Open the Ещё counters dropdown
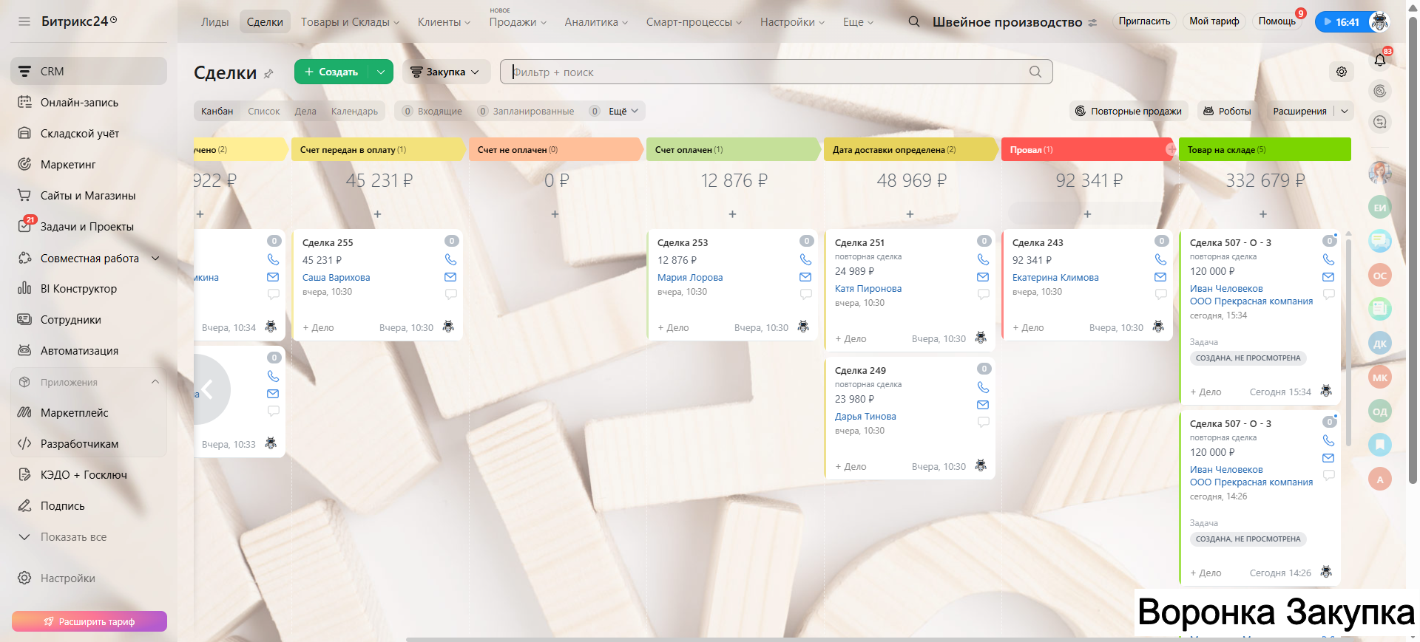Screen dimensions: 1420x642 click(623, 111)
